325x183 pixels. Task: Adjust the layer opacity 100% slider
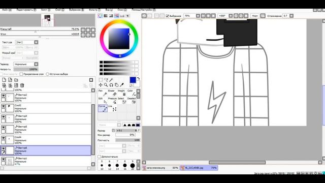(26, 69)
